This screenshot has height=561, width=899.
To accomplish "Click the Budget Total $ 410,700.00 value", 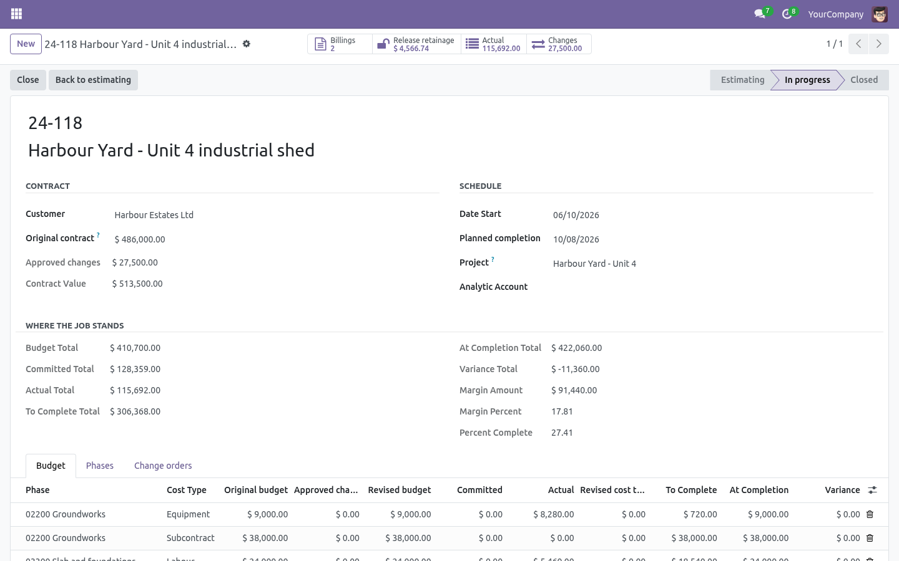I will (135, 348).
